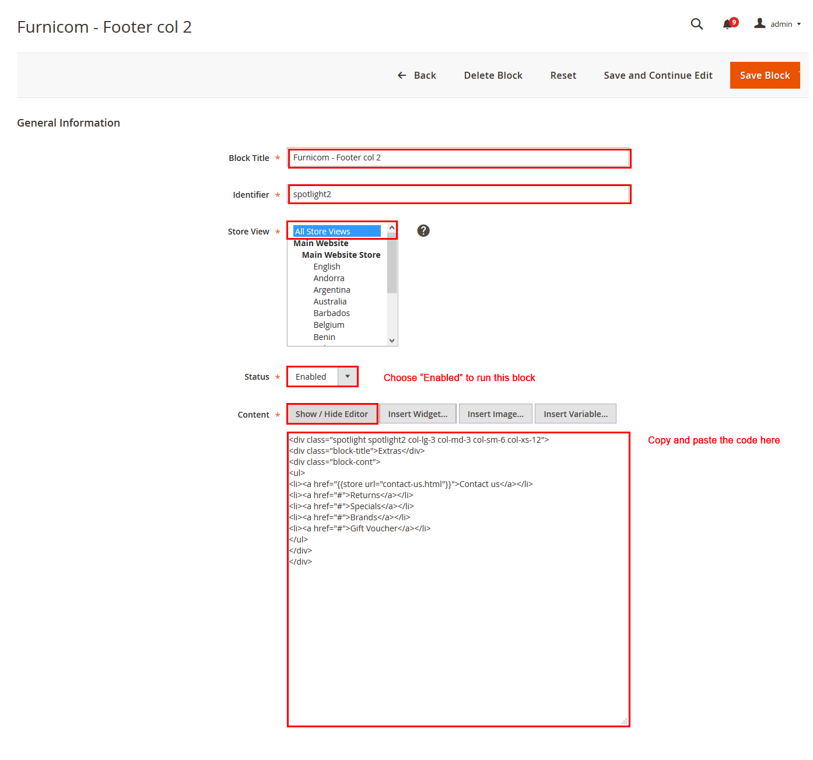813x760 pixels.
Task: Focus the Block Title input field
Action: 459,158
